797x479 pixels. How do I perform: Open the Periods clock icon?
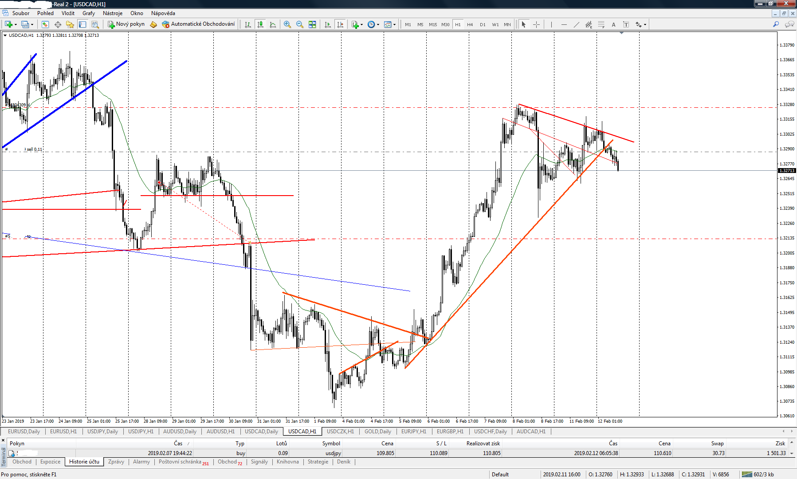371,24
